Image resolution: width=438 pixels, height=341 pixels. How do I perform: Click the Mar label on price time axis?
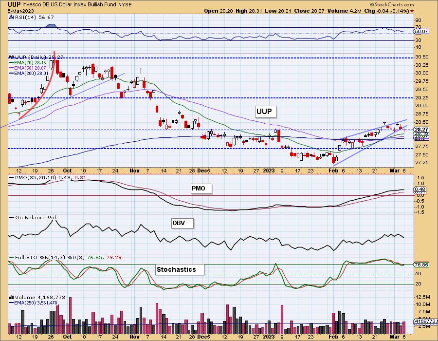click(x=394, y=170)
